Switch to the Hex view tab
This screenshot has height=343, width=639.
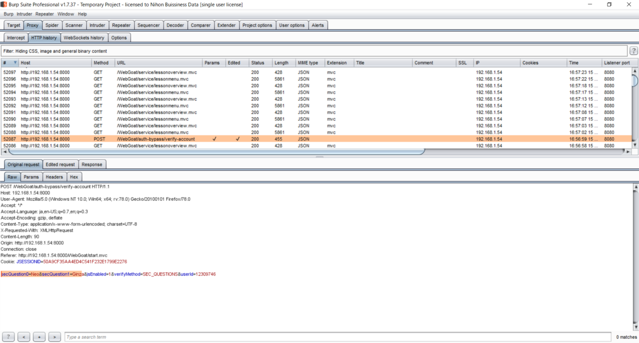click(x=74, y=177)
